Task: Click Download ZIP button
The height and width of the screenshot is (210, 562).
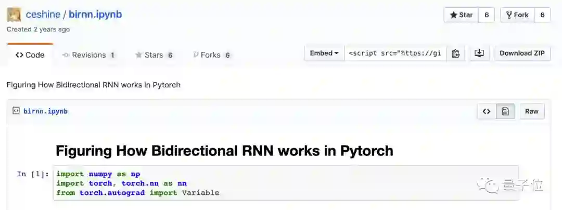Action: point(522,54)
